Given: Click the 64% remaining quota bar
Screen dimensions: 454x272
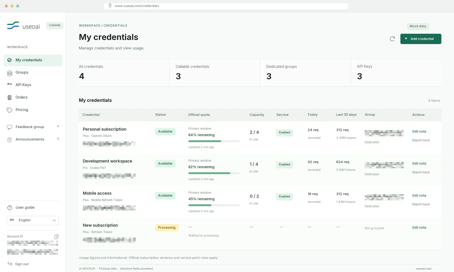Looking at the screenshot, I should pyautogui.click(x=214, y=141).
